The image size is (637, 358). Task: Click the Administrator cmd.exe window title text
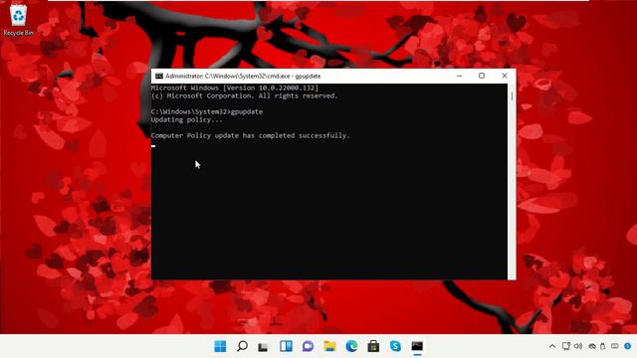point(243,76)
